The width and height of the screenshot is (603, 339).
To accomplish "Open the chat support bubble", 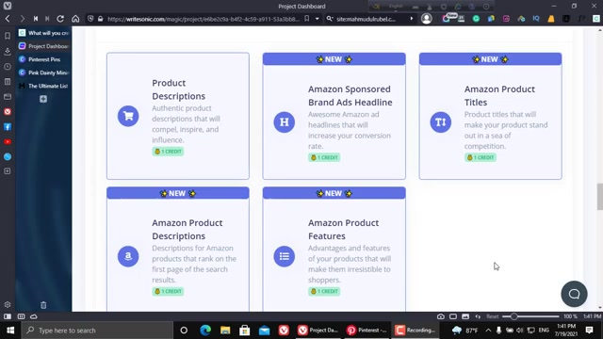I will (574, 294).
